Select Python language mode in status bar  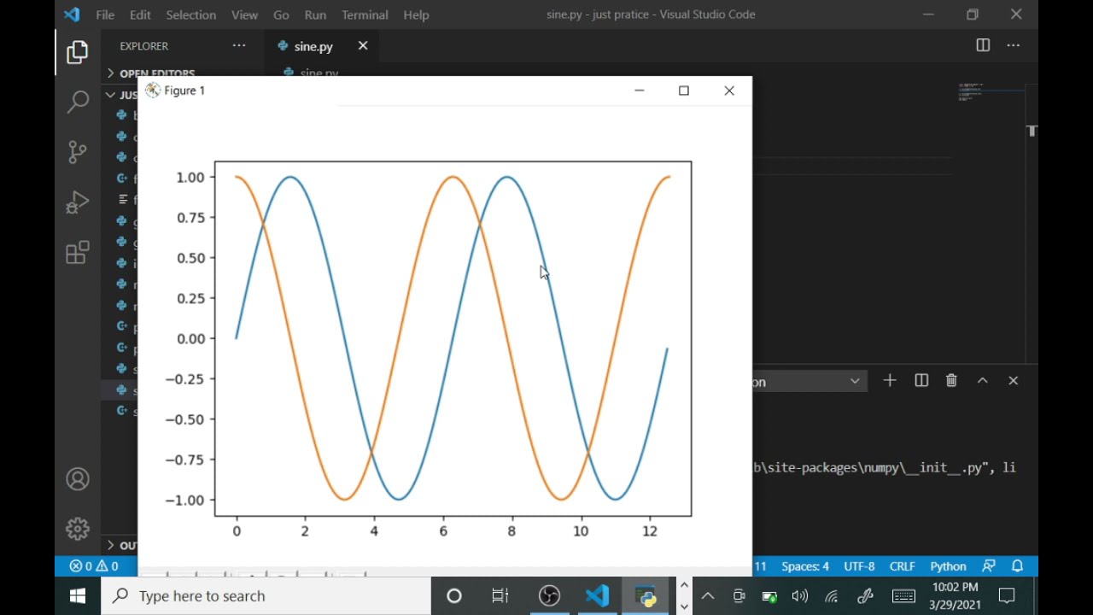tap(948, 566)
